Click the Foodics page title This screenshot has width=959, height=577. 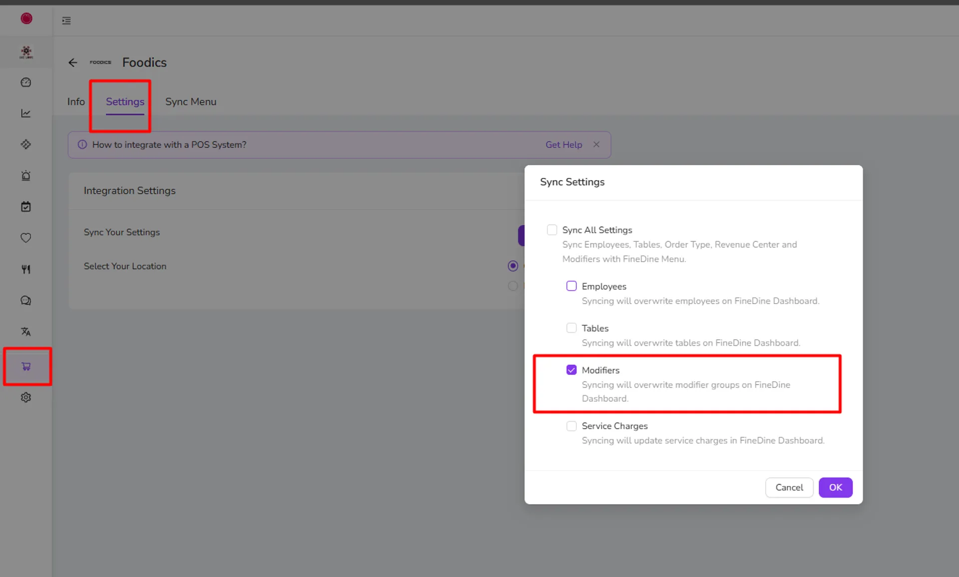pos(145,62)
